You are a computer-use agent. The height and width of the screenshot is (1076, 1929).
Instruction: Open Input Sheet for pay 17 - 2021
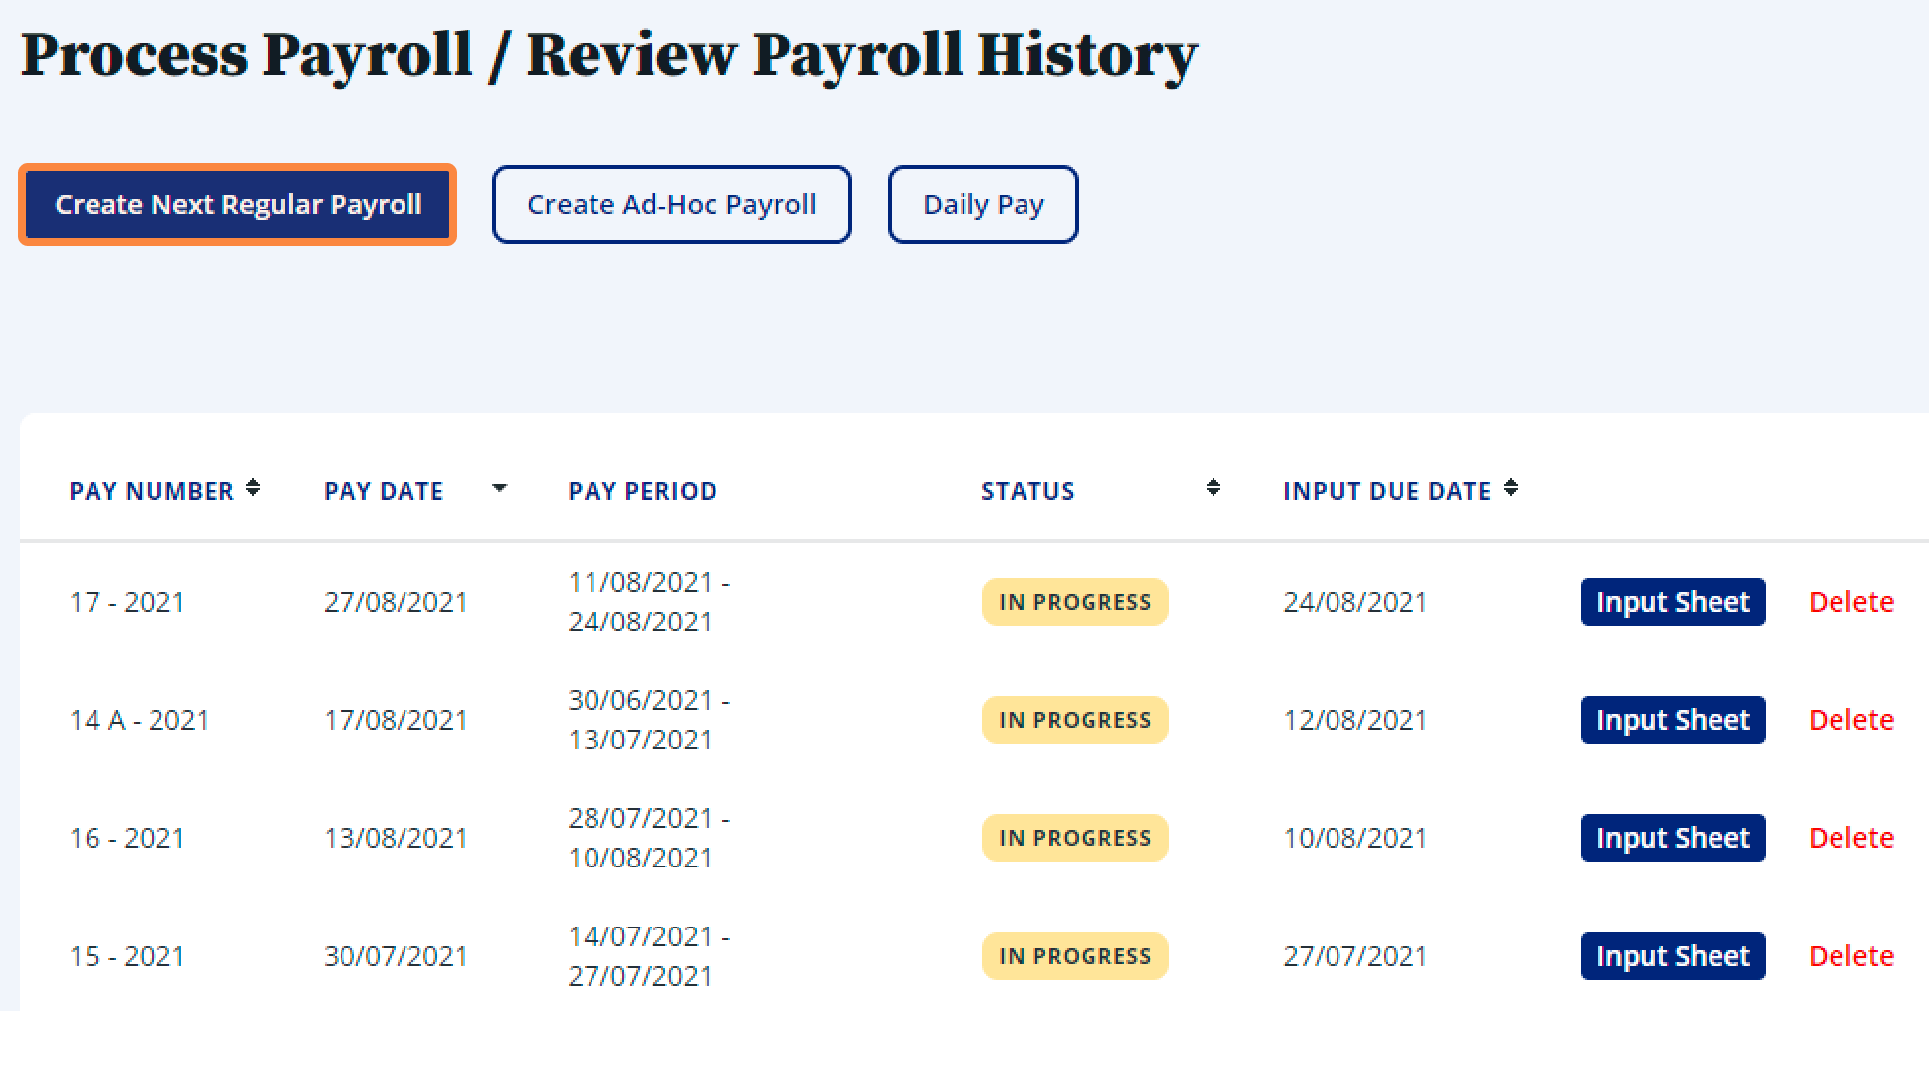[1672, 602]
